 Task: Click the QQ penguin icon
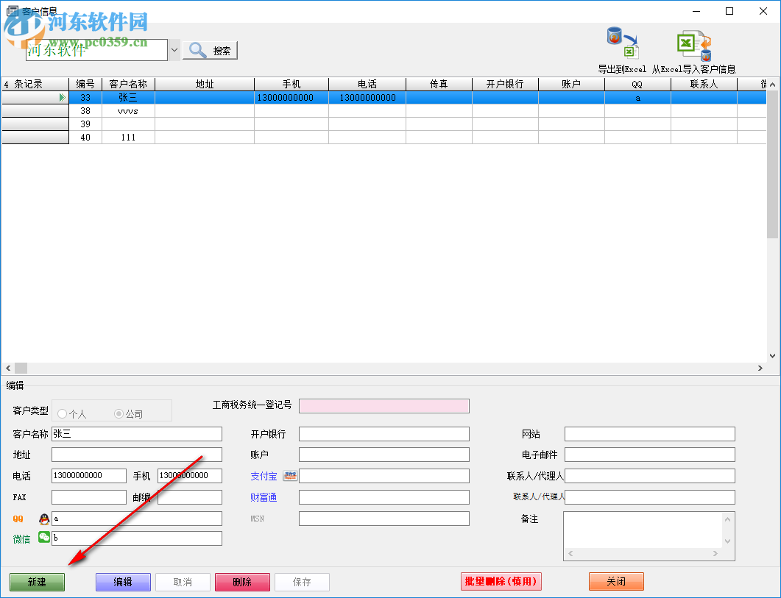pyautogui.click(x=44, y=519)
